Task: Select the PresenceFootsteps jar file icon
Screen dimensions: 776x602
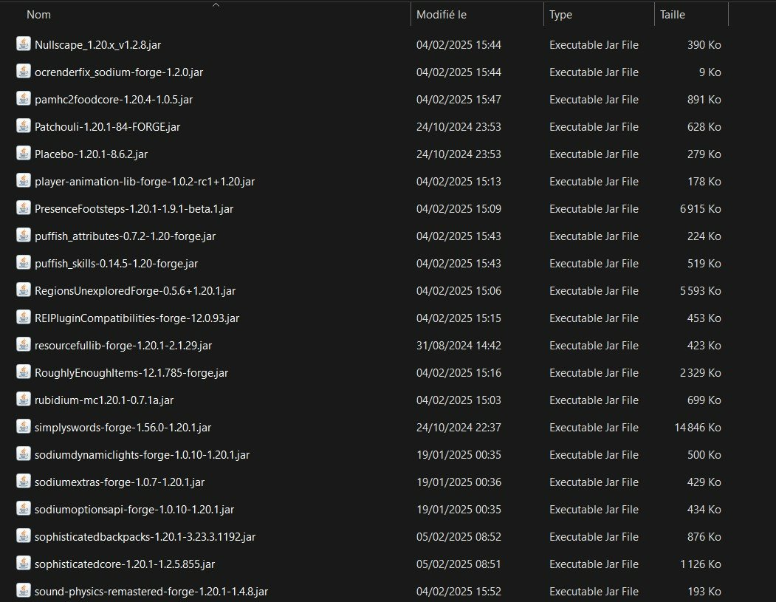Action: point(24,208)
